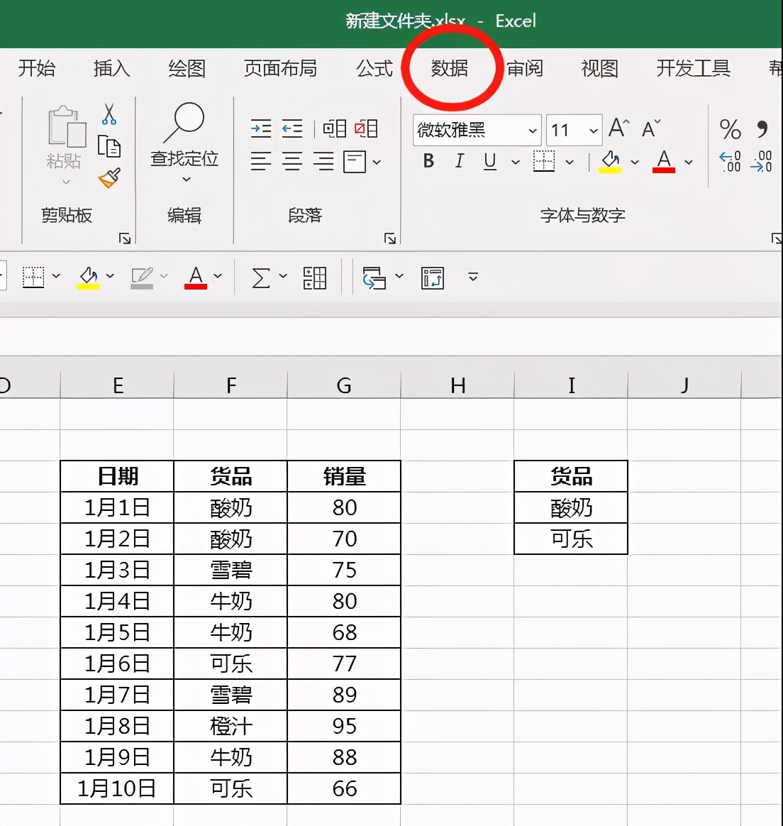Click the transpose-like framed icon in quick toolbar
This screenshot has width=783, height=826.
pyautogui.click(x=433, y=278)
